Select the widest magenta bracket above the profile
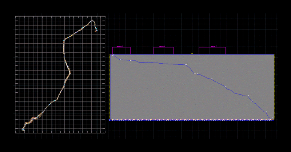The image size is (291, 152). pyautogui.click(x=212, y=51)
